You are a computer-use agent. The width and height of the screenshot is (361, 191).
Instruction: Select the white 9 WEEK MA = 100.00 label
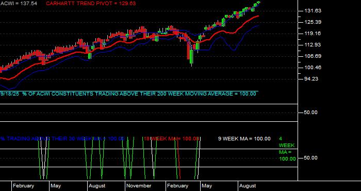click(244, 139)
